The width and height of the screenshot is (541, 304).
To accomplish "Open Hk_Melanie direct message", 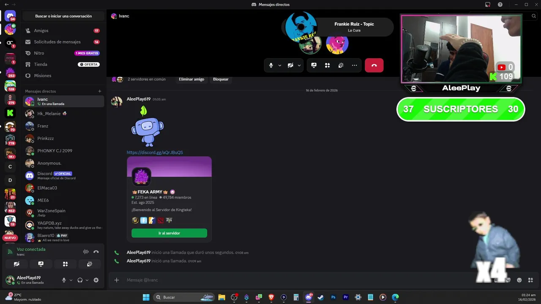I will click(63, 114).
